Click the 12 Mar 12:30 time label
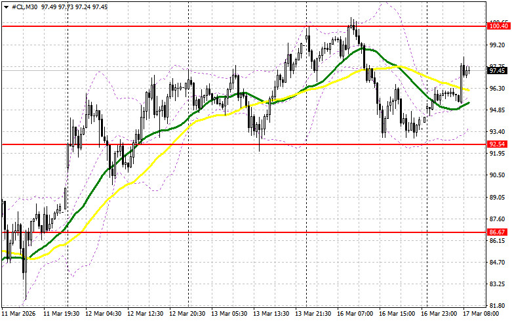 [x=146, y=314]
